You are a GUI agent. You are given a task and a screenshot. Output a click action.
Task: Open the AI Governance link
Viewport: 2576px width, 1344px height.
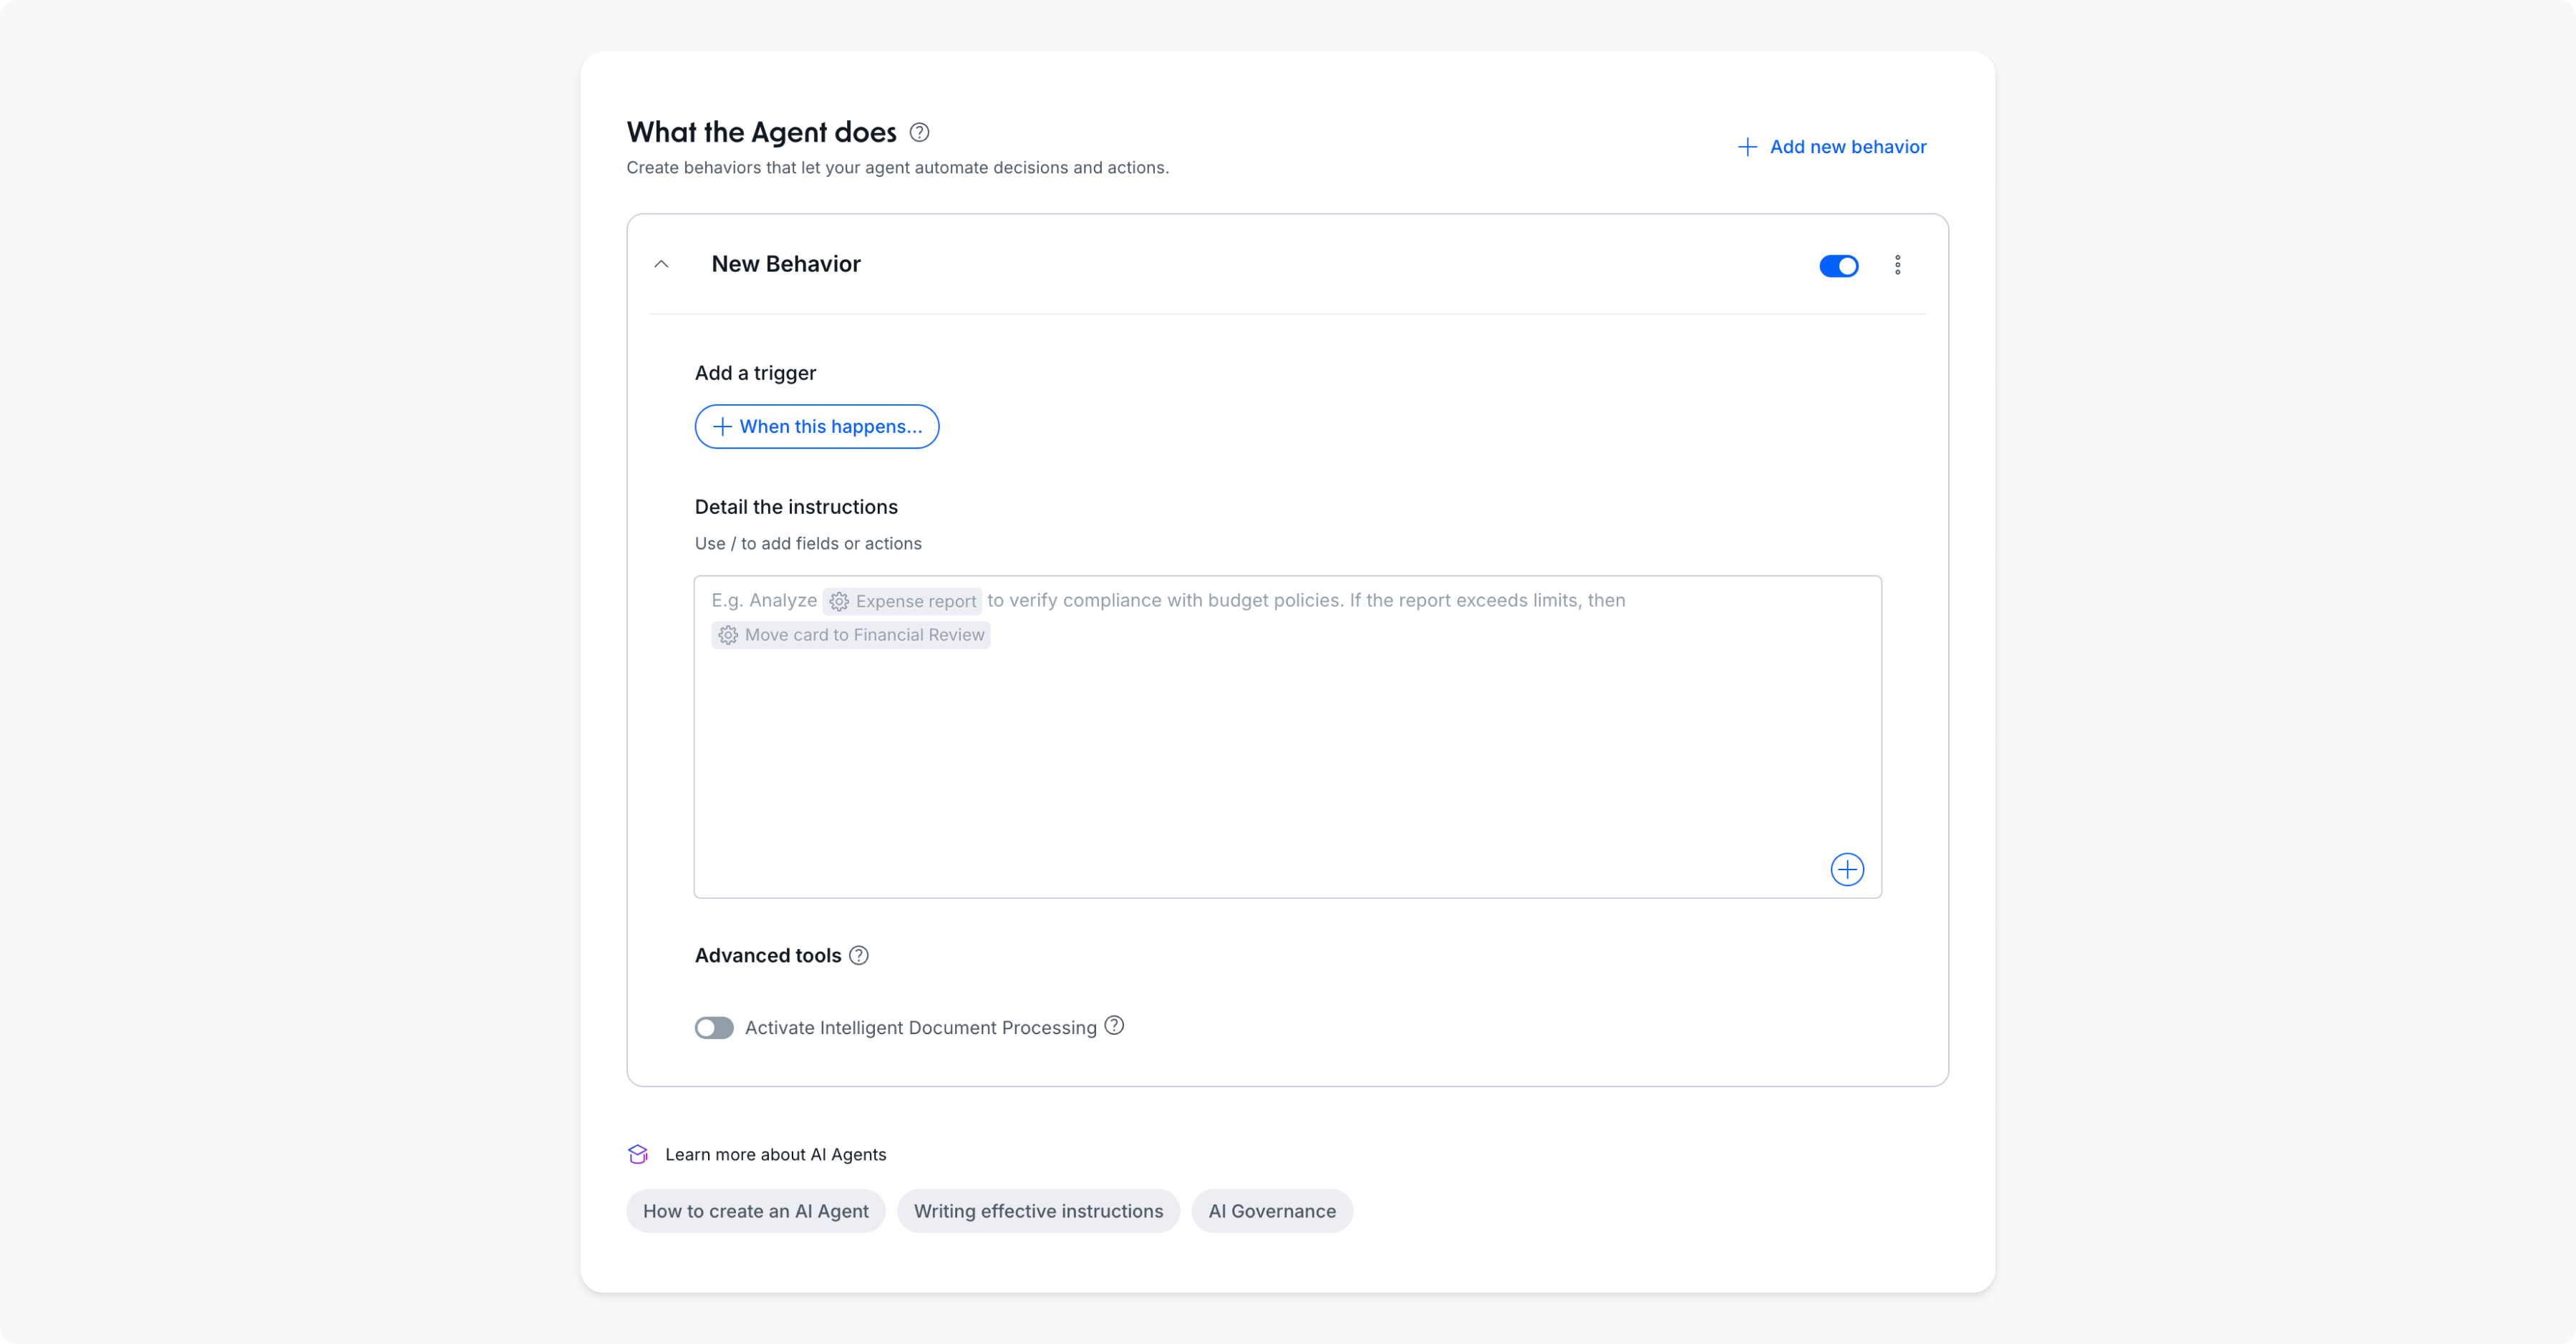pyautogui.click(x=1271, y=1211)
